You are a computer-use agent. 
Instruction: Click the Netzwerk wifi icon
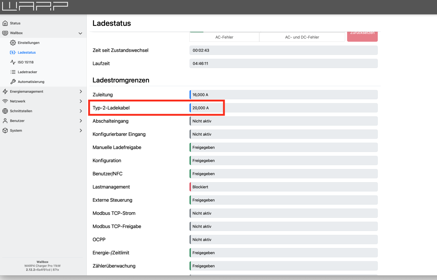5,101
